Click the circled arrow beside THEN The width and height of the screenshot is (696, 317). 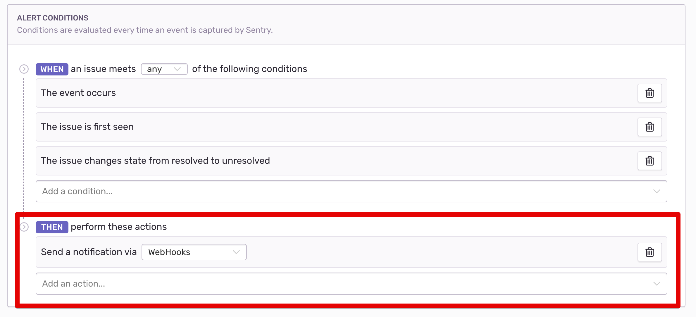(24, 227)
